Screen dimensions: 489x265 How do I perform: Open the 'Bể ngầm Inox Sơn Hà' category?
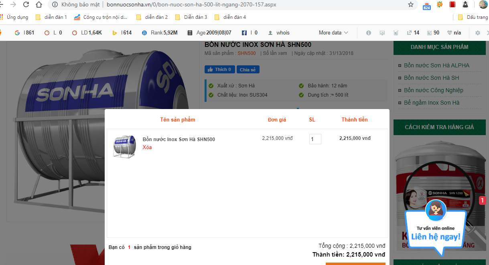coord(432,103)
